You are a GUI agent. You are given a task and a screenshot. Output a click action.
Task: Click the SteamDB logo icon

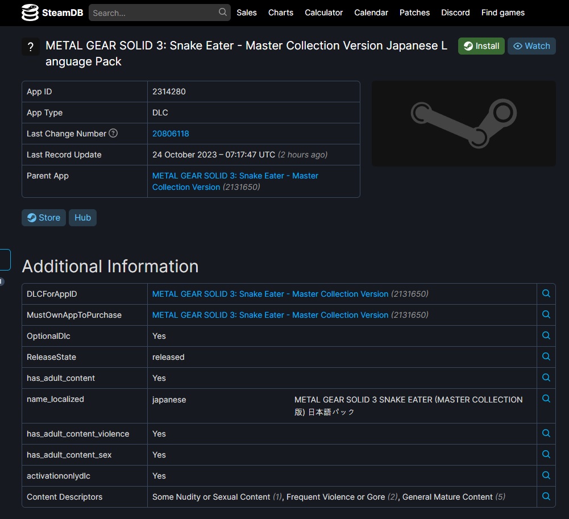(30, 13)
